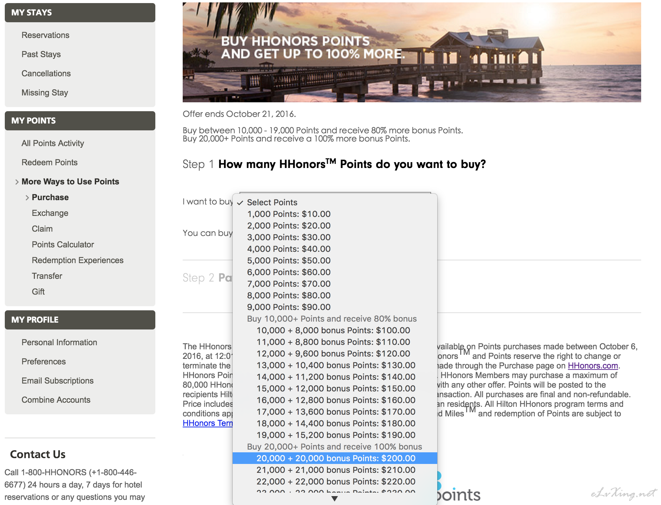The width and height of the screenshot is (661, 505).
Task: Select 9,000 Points: $90.00
Action: pyautogui.click(x=335, y=307)
